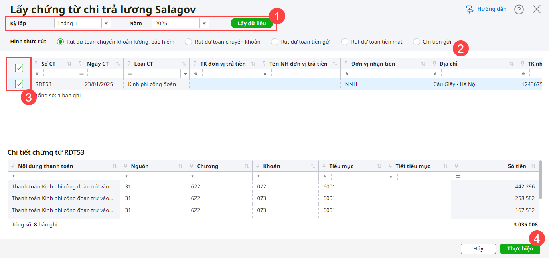Pin the Ngày CT column
Viewport: 549px width, 258px height.
[81, 64]
